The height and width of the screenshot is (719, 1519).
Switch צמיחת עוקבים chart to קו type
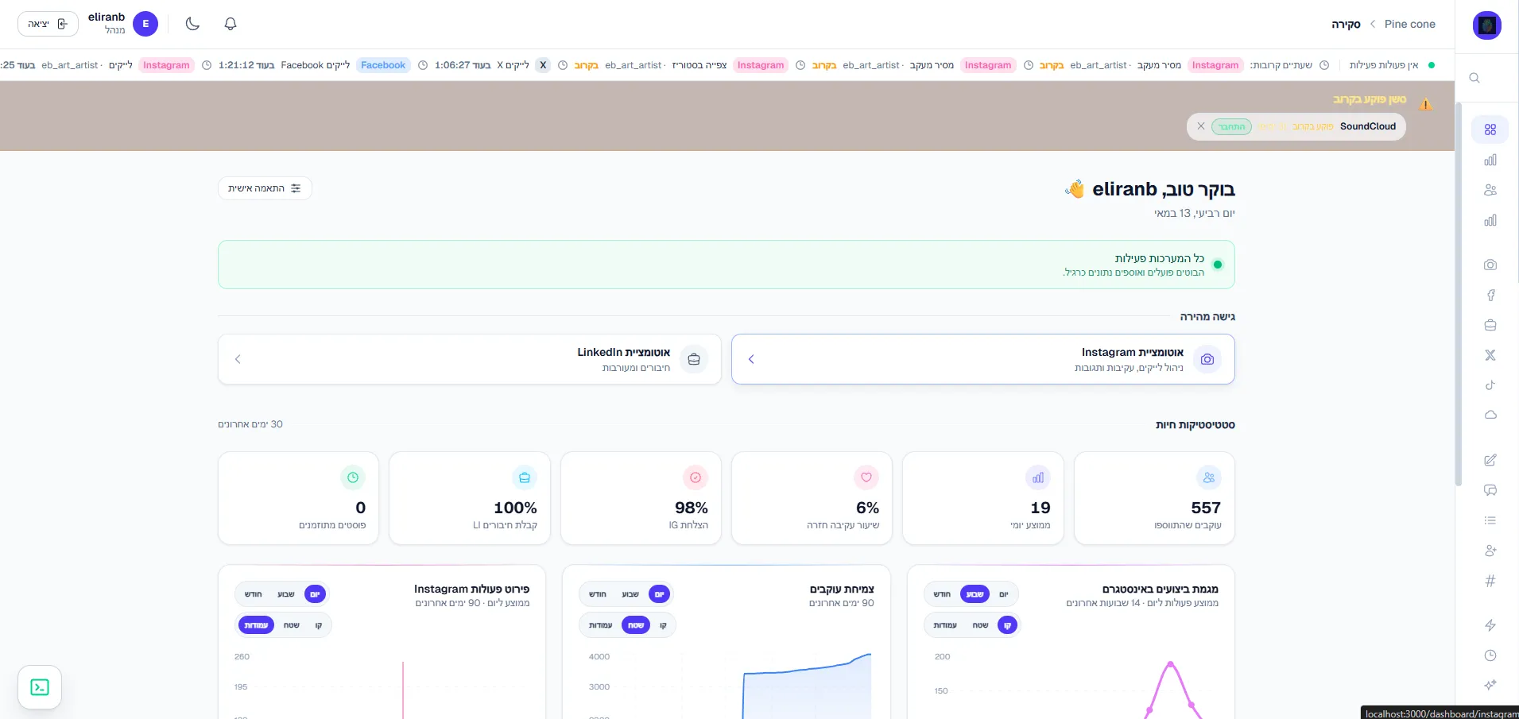click(x=663, y=625)
